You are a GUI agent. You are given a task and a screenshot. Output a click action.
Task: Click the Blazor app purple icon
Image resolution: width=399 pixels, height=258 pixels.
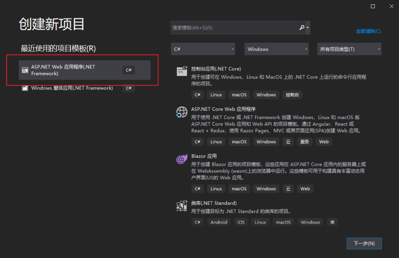(x=182, y=159)
